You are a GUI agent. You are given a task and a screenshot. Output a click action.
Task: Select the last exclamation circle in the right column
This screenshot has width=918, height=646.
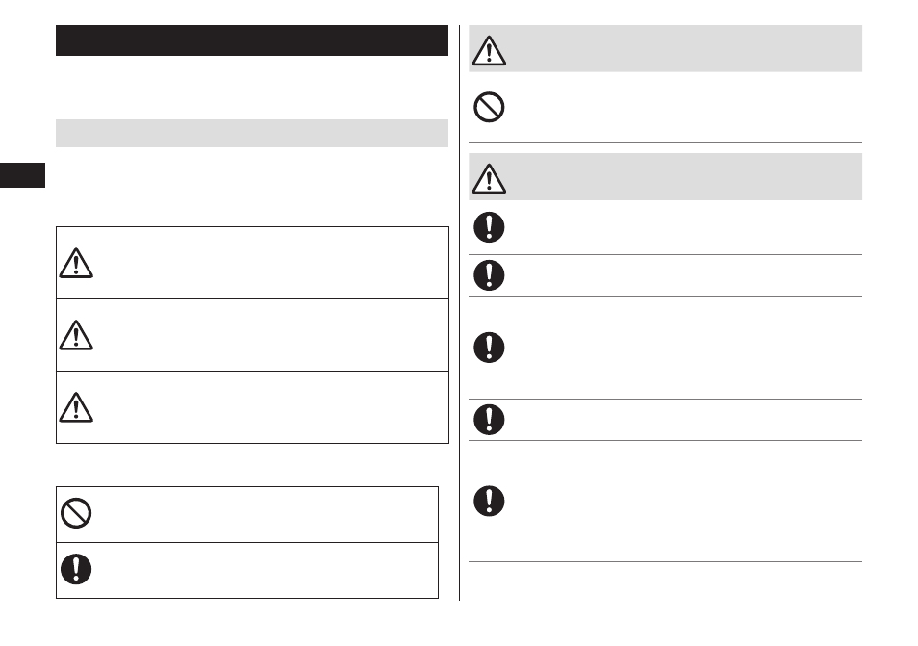pos(489,501)
